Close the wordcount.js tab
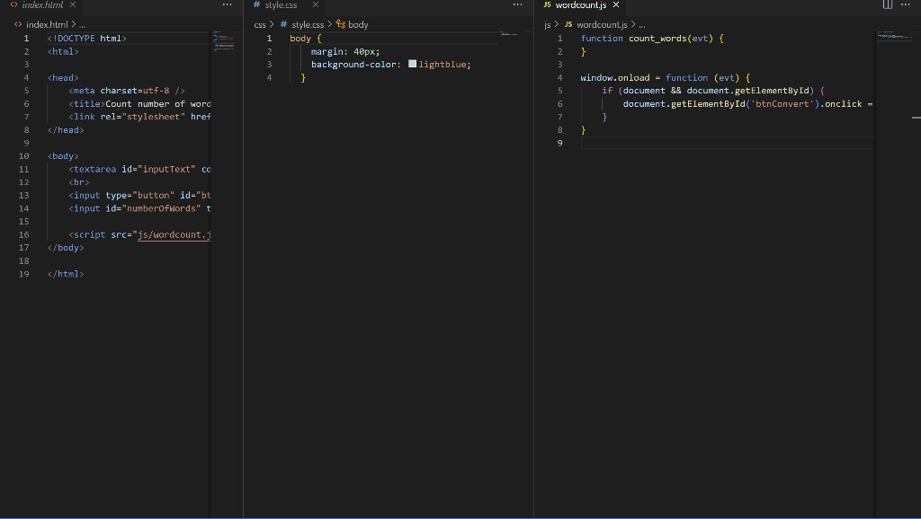 pos(615,4)
